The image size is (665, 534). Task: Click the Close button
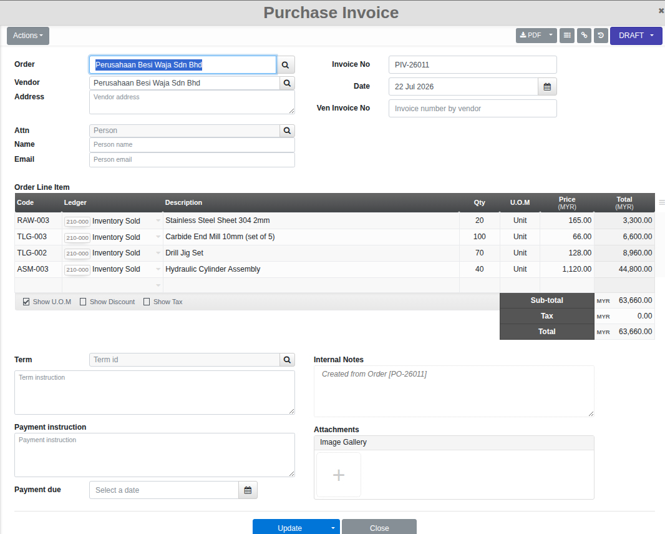pyautogui.click(x=379, y=528)
